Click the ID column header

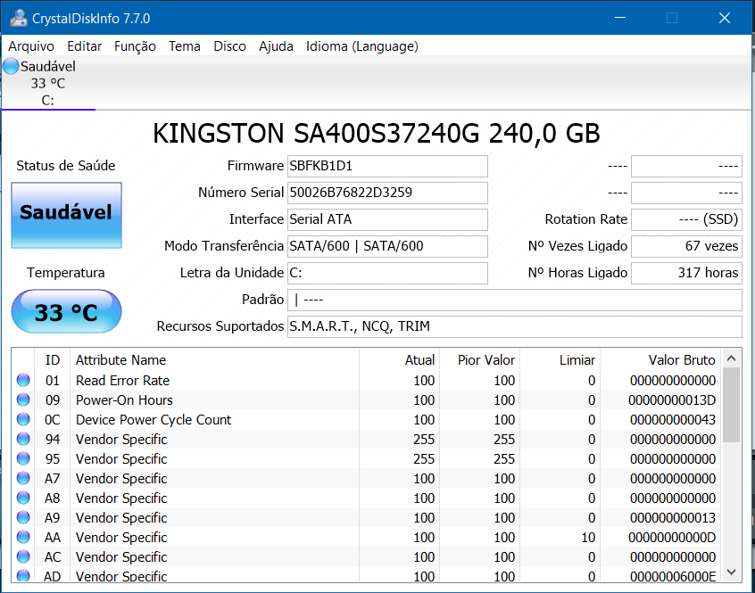53,360
